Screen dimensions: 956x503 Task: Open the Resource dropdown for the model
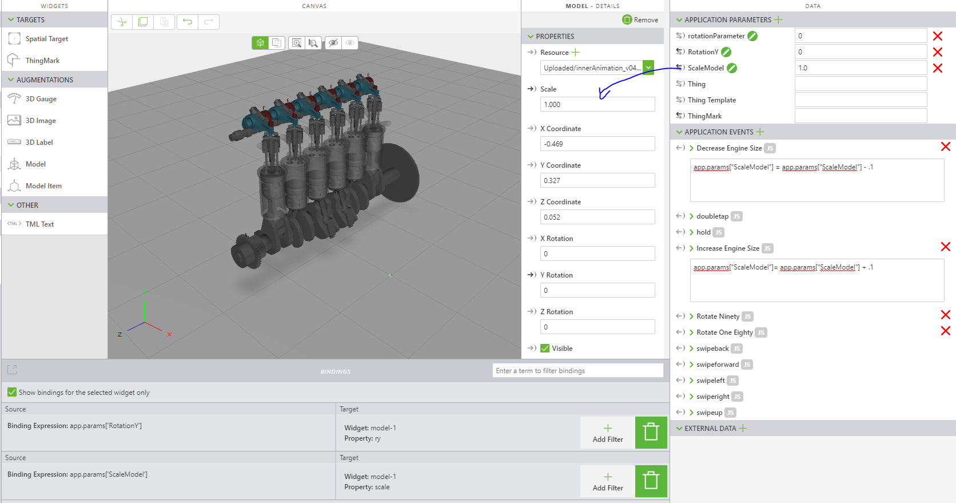pyautogui.click(x=648, y=68)
